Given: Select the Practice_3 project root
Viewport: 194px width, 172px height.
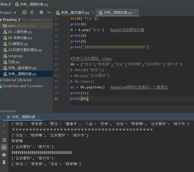Looking at the screenshot, I should click(26, 19).
